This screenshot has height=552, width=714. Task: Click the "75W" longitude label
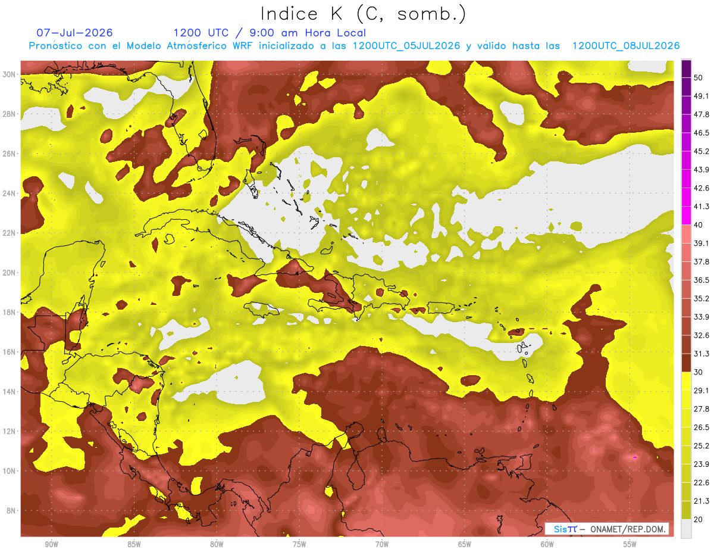(300, 545)
